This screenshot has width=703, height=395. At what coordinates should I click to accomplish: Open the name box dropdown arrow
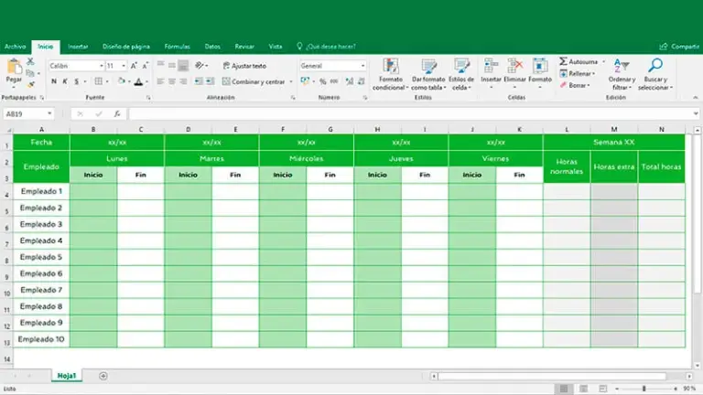pyautogui.click(x=49, y=113)
